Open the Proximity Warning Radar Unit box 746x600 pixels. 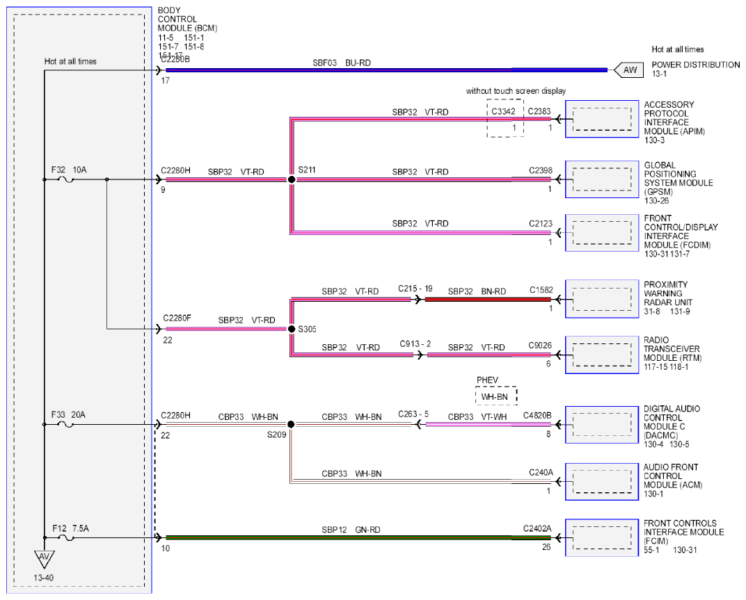point(602,299)
